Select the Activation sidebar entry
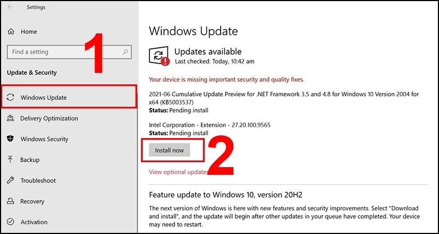Image resolution: width=439 pixels, height=234 pixels. 34,222
